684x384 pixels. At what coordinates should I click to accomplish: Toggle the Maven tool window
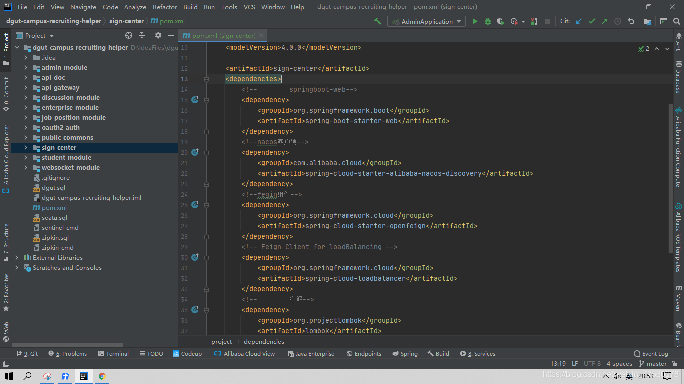tap(678, 298)
